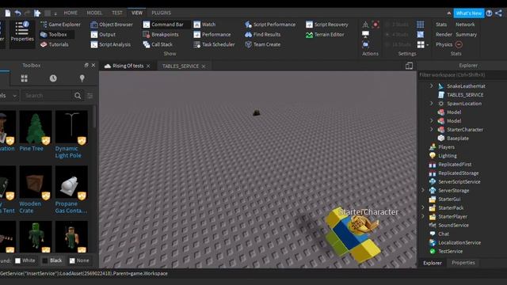The image size is (507, 285).
Task: Open the Performance window
Action: click(x=212, y=34)
